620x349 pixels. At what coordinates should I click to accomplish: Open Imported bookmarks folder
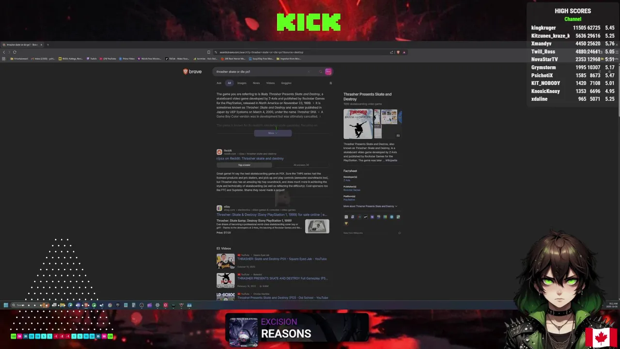point(289,59)
